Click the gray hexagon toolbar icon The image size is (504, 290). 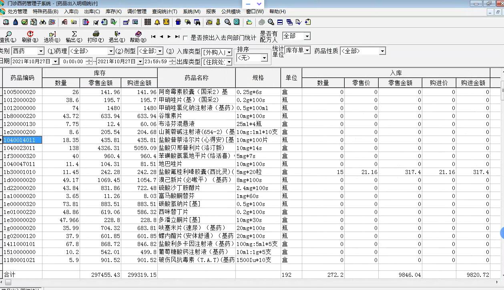click(x=261, y=22)
